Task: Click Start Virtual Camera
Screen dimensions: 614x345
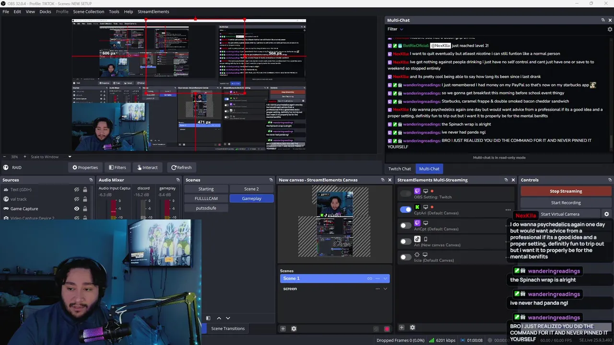Action: click(560, 214)
